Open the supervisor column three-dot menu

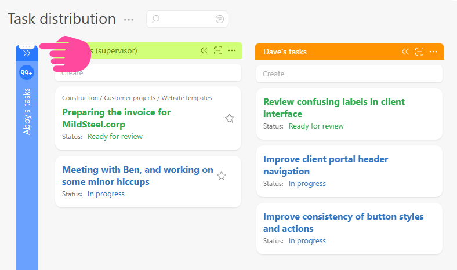tap(232, 50)
